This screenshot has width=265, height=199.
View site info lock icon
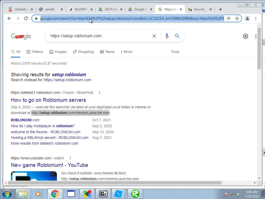36,18
